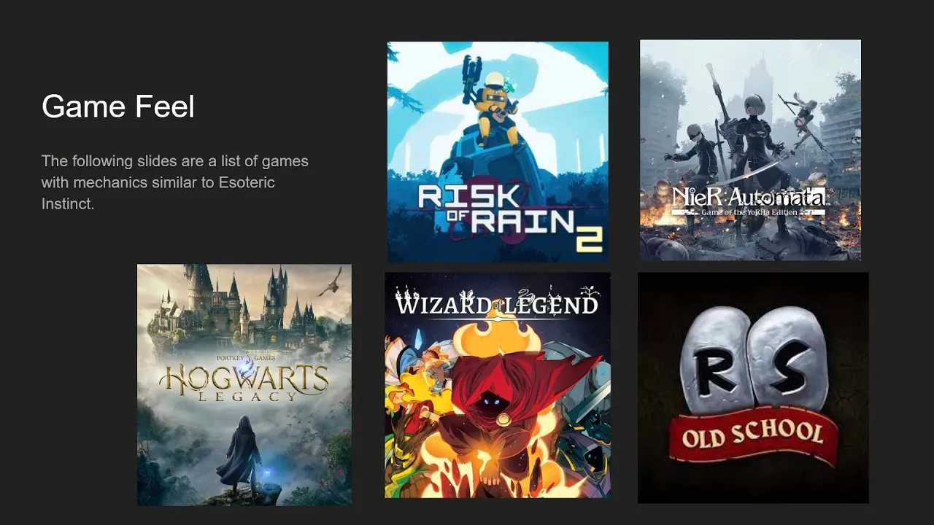The image size is (934, 525).
Task: Click the Portkey Games text above Hogwarts logo
Action: [244, 357]
